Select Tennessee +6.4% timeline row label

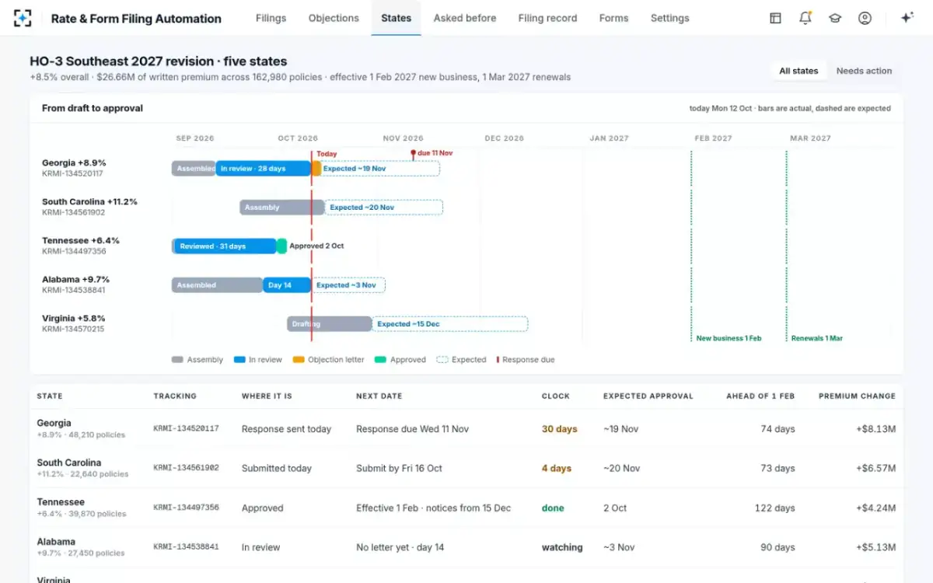(81, 241)
